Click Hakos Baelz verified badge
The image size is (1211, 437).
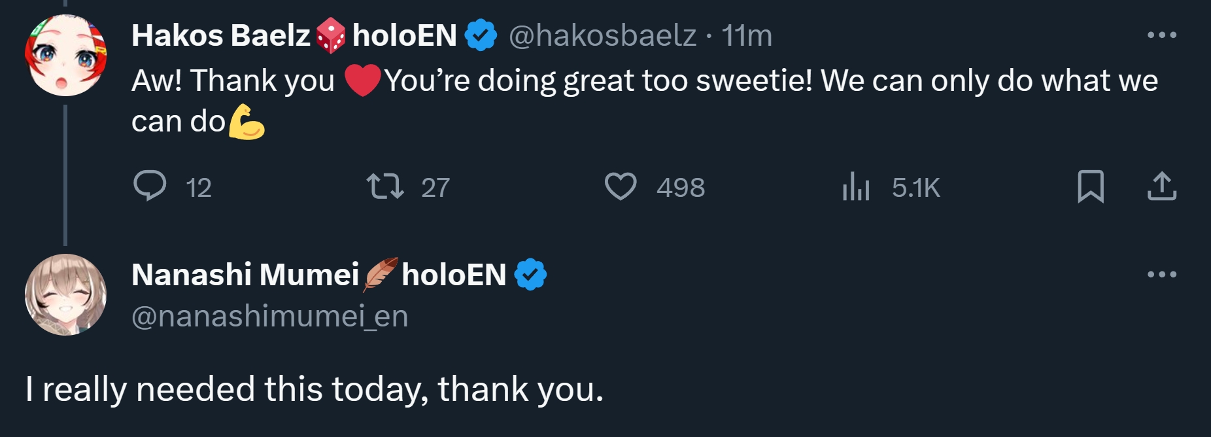481,35
